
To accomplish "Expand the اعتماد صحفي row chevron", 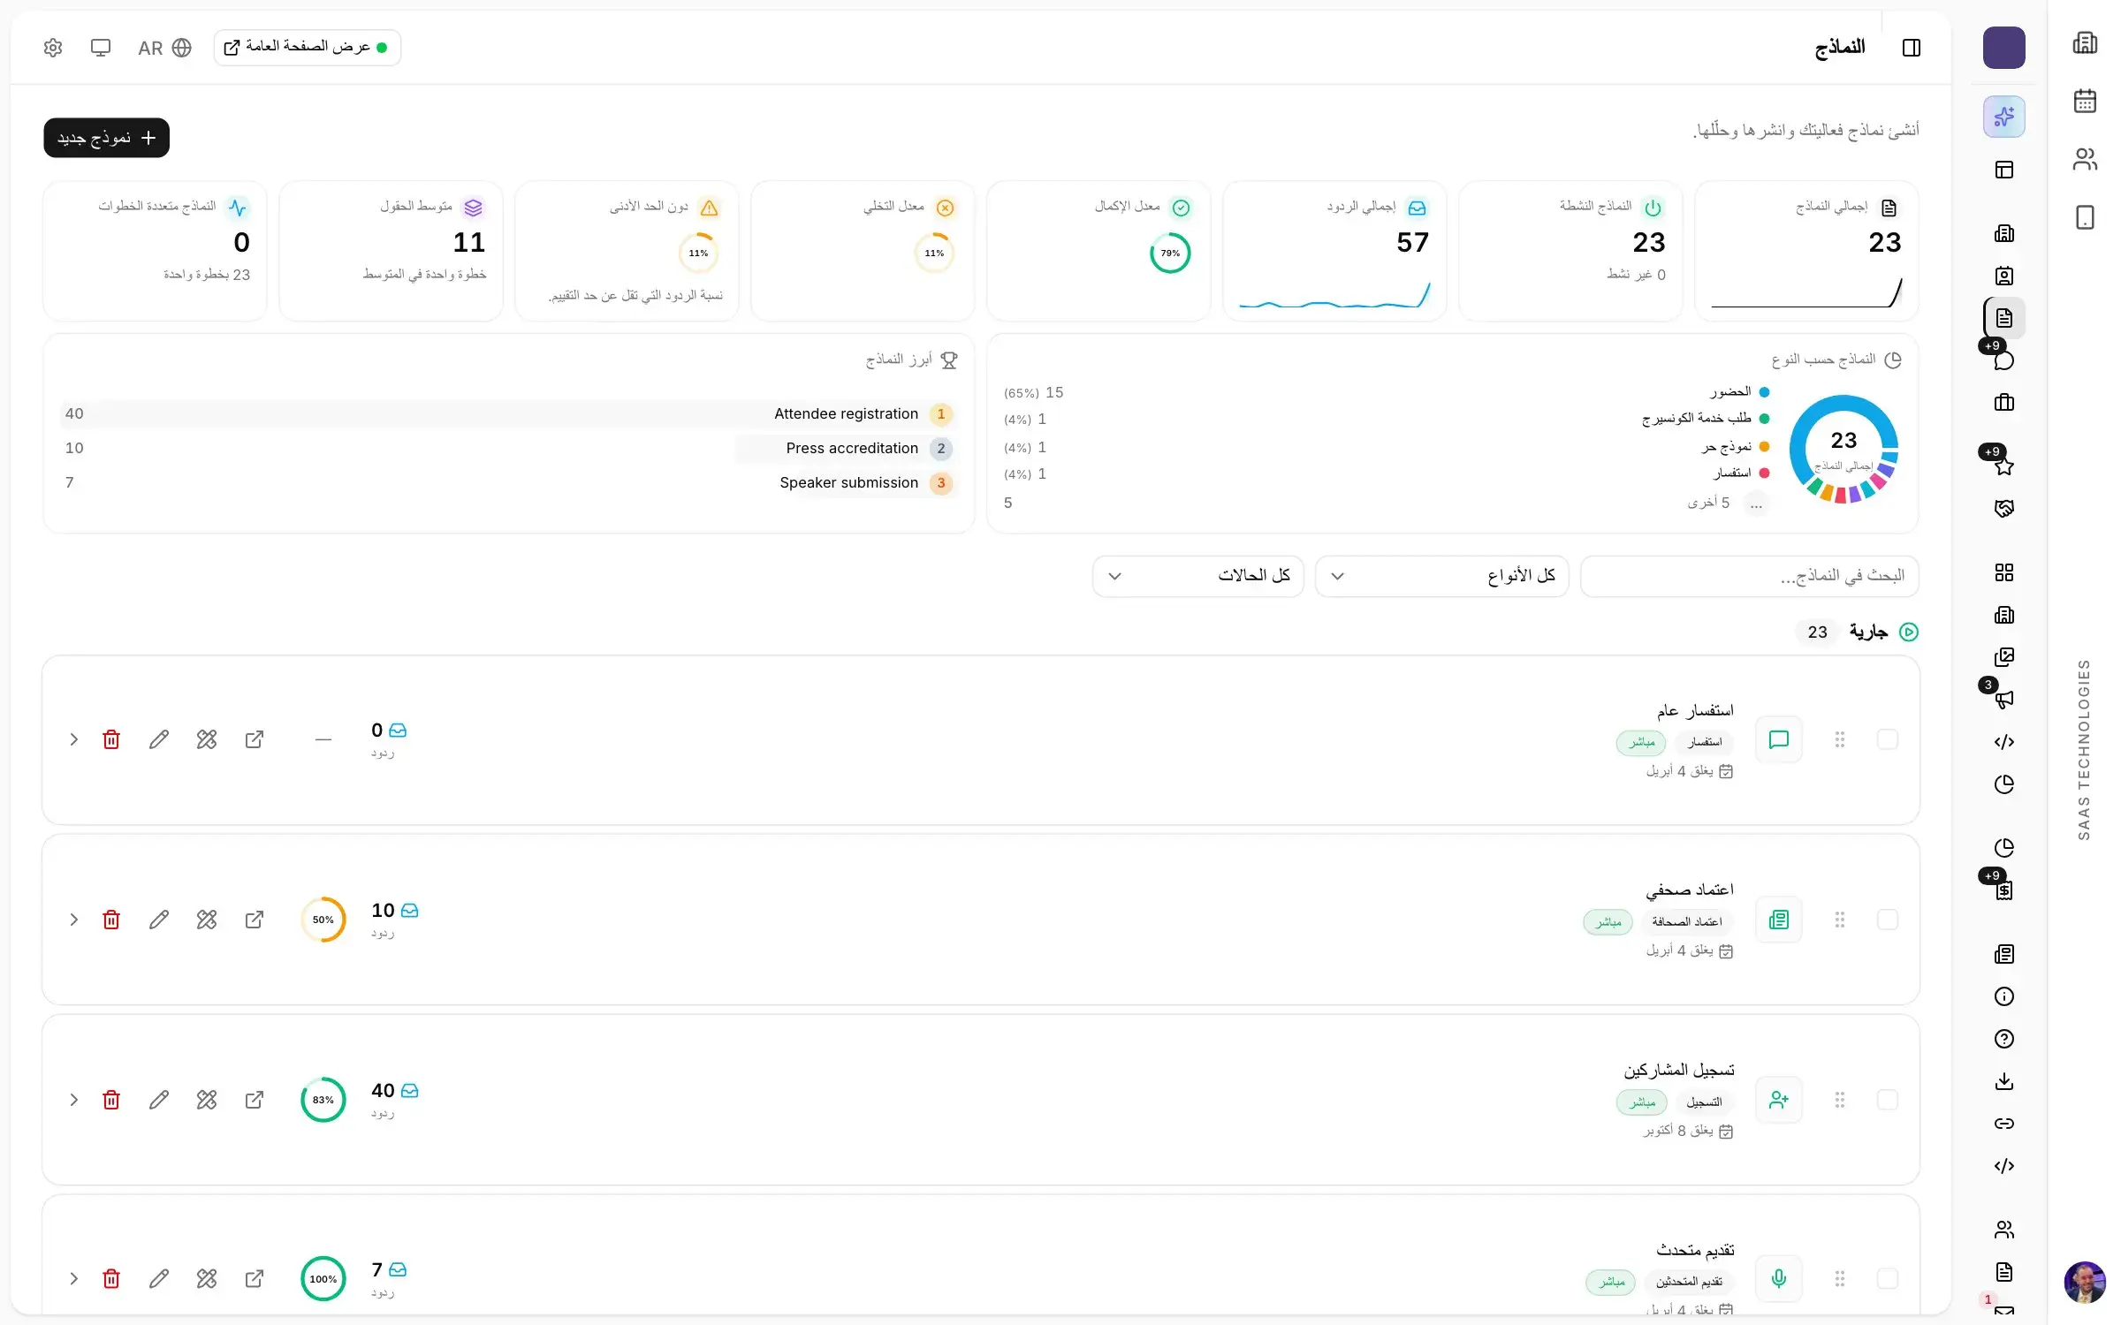I will click(x=74, y=920).
